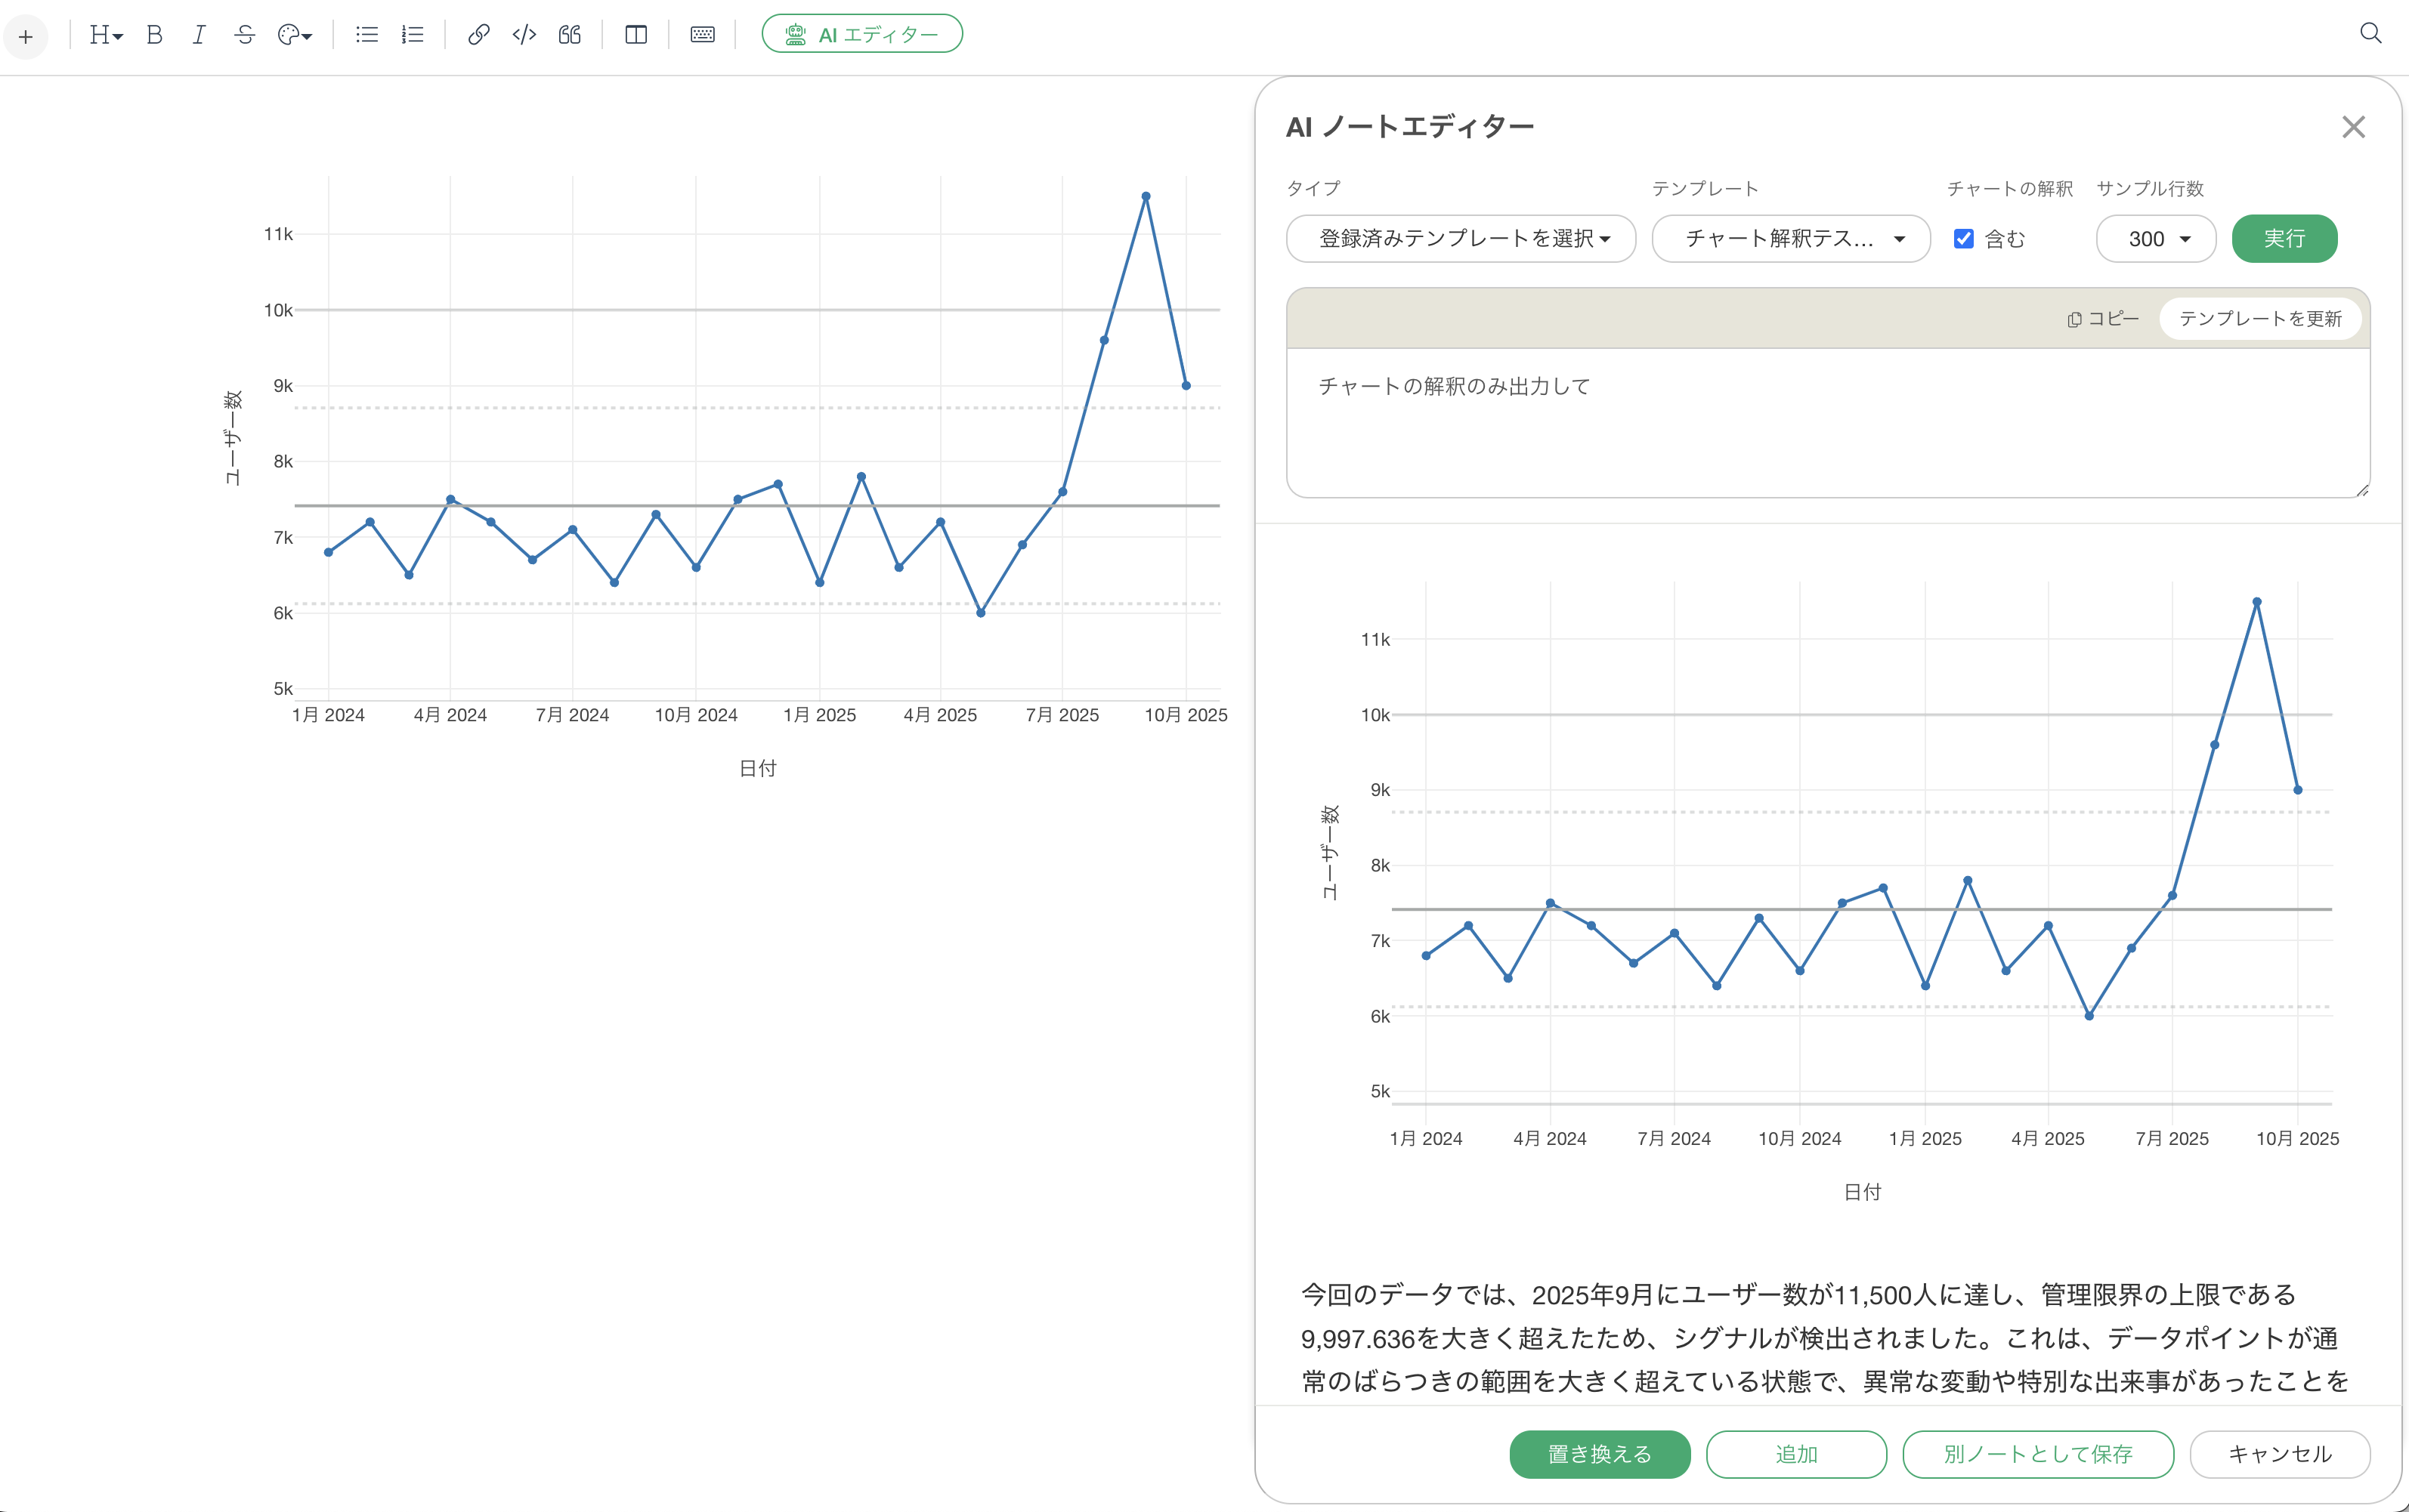Apply italic formatting
2409x1512 pixels.
[x=199, y=35]
